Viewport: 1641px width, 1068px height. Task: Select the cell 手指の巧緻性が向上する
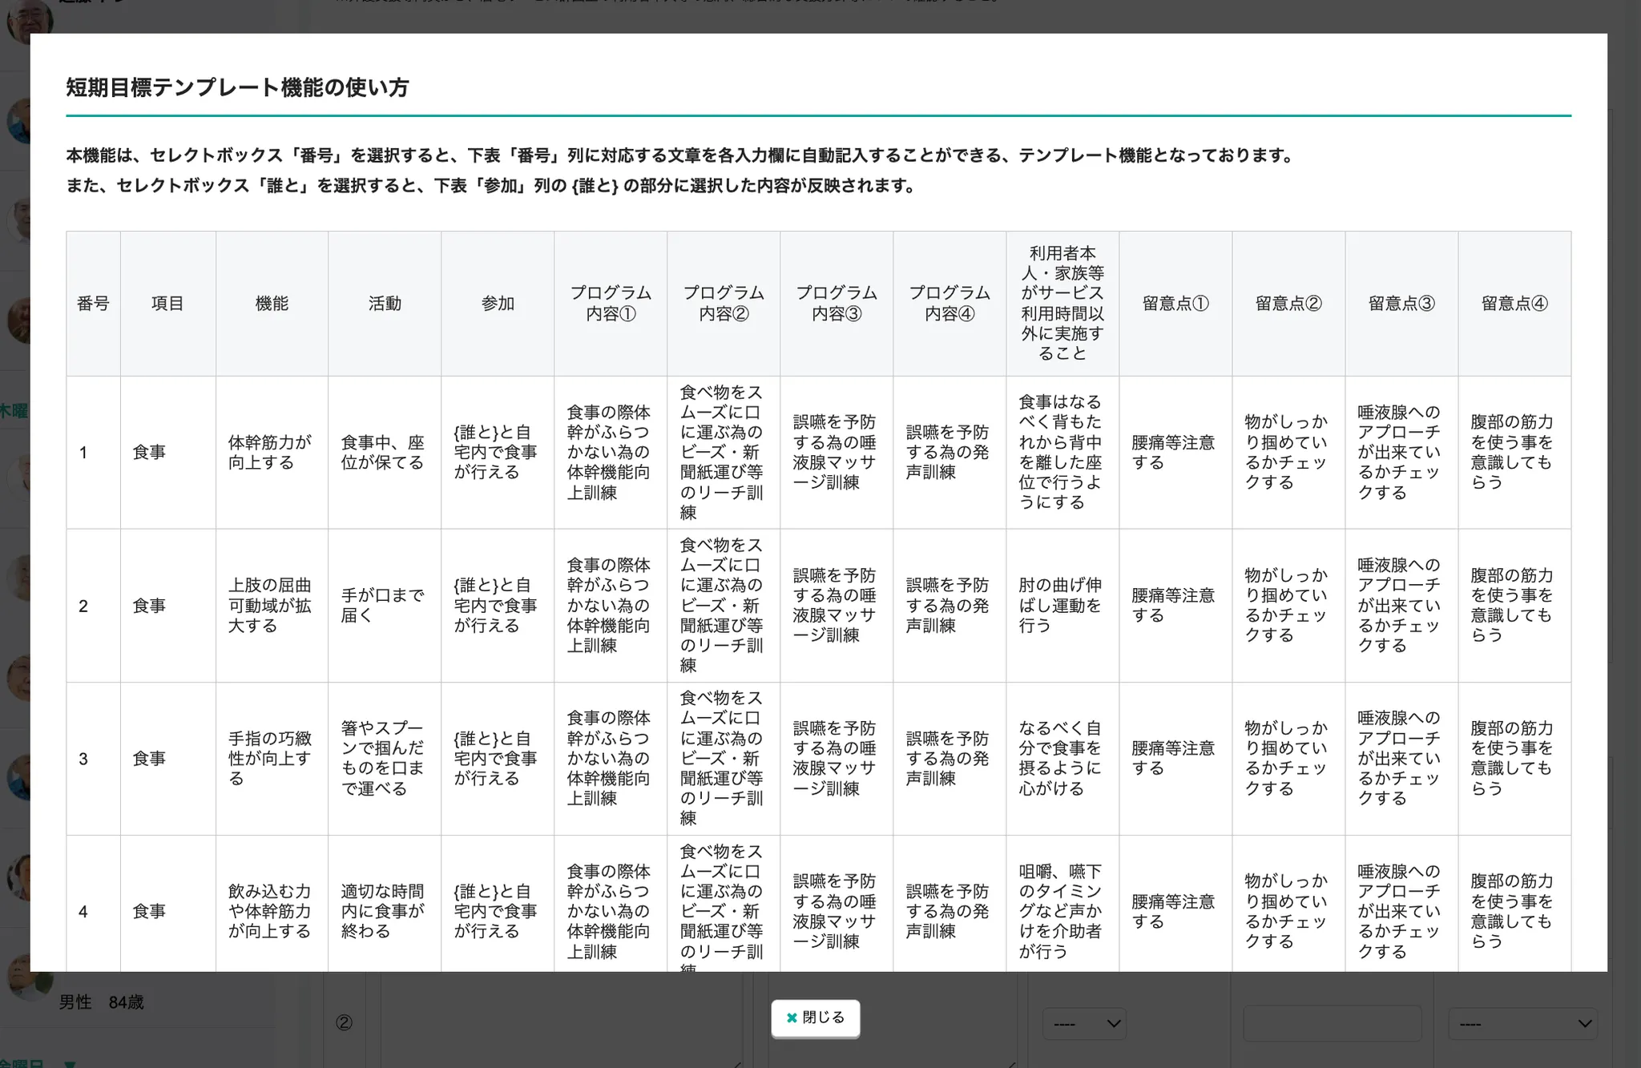(x=272, y=759)
